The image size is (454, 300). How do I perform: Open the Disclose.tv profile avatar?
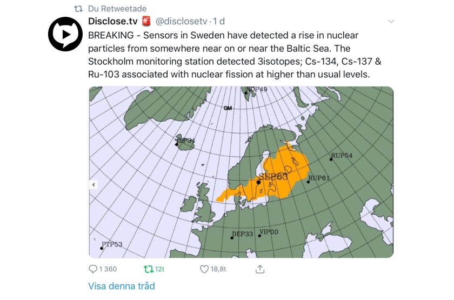pos(65,34)
